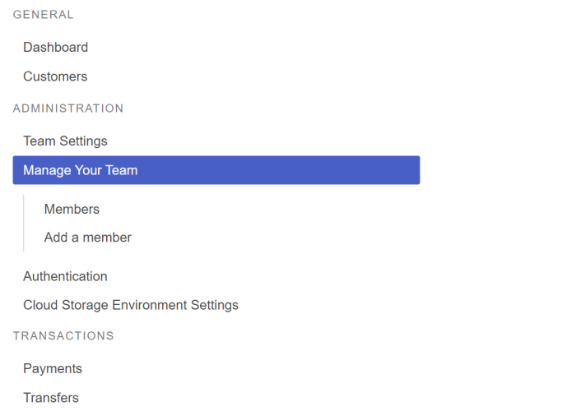Select Members under Manage Your Team
Viewport: 576px width, 411px height.
tap(72, 210)
